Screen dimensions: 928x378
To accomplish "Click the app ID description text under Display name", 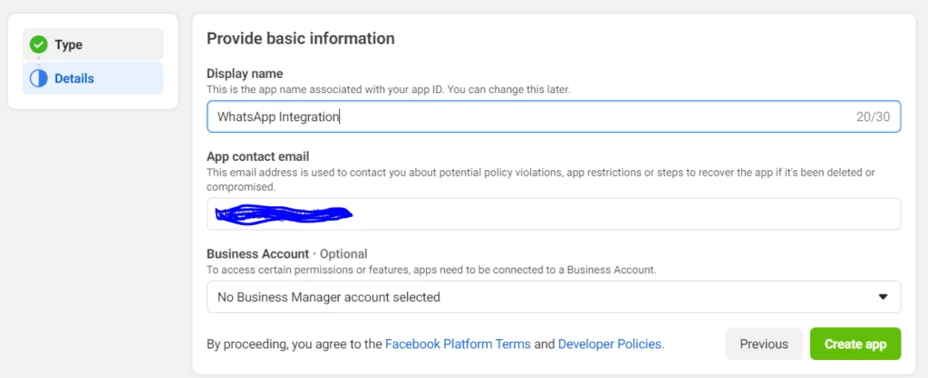I will pos(388,90).
